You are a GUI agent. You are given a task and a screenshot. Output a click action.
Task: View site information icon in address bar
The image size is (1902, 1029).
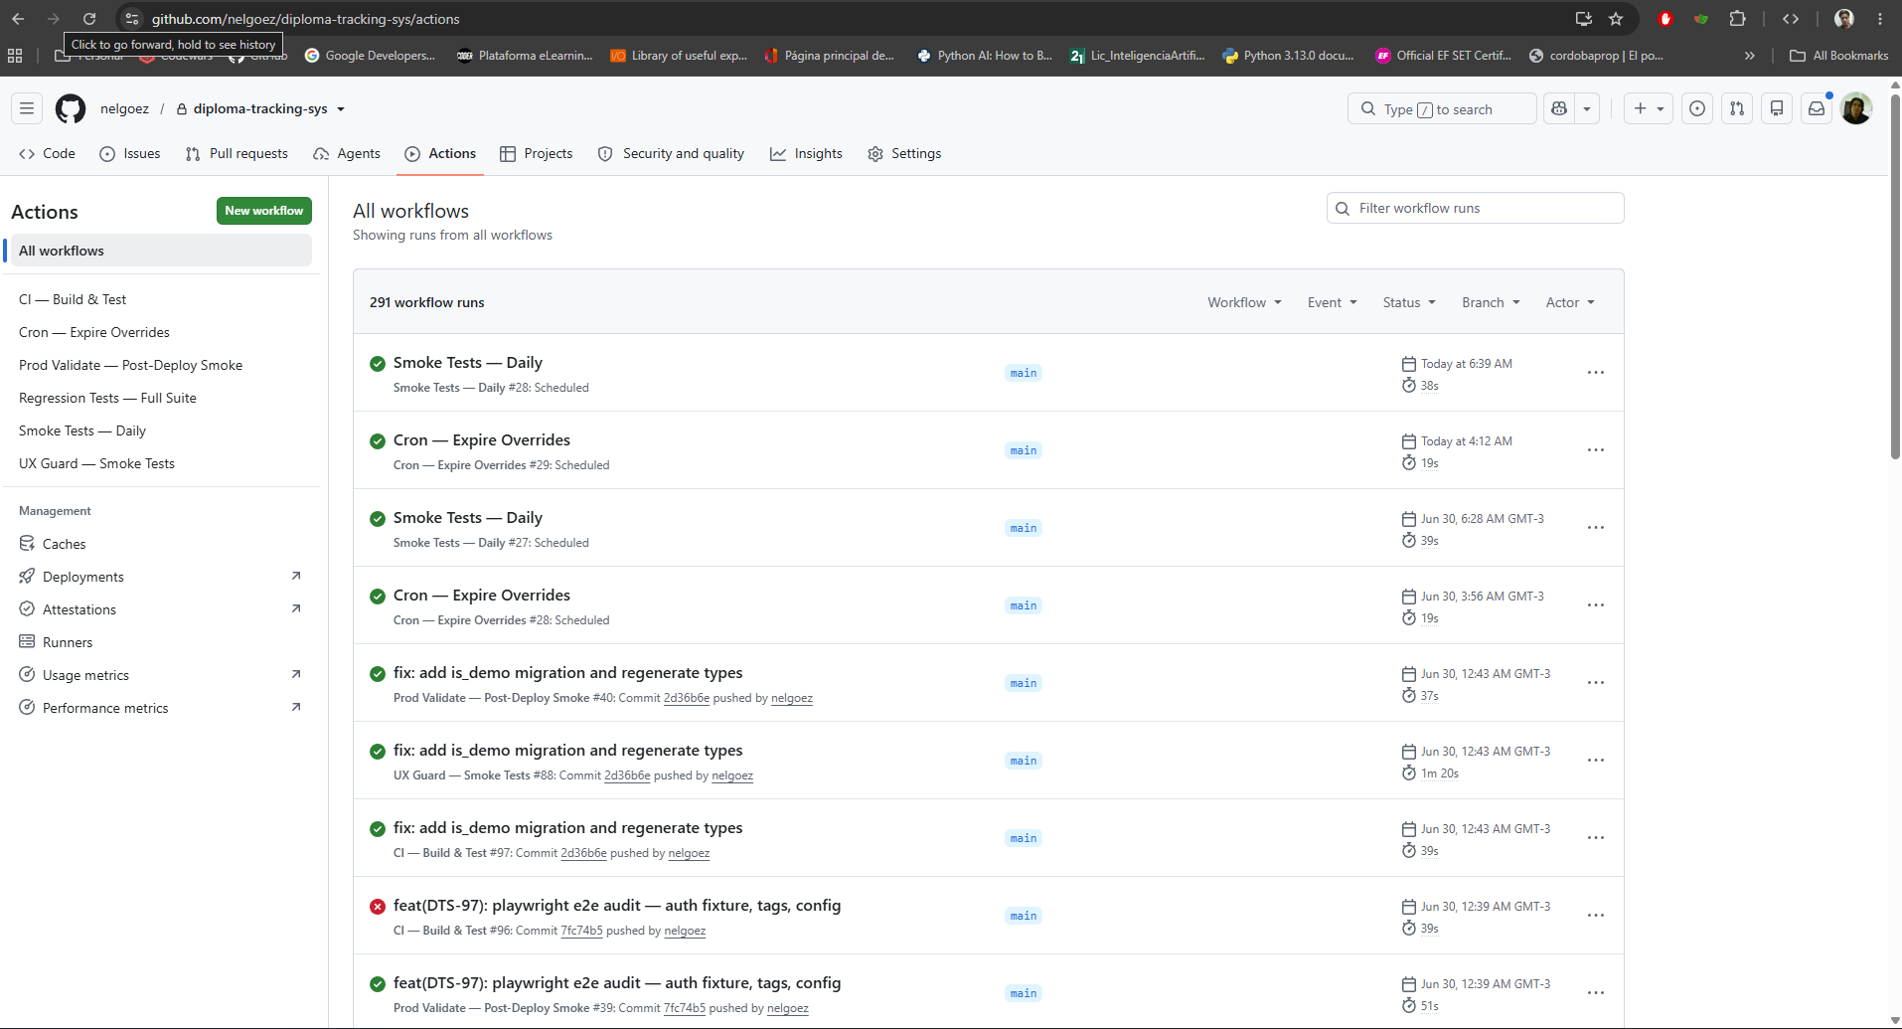click(132, 19)
